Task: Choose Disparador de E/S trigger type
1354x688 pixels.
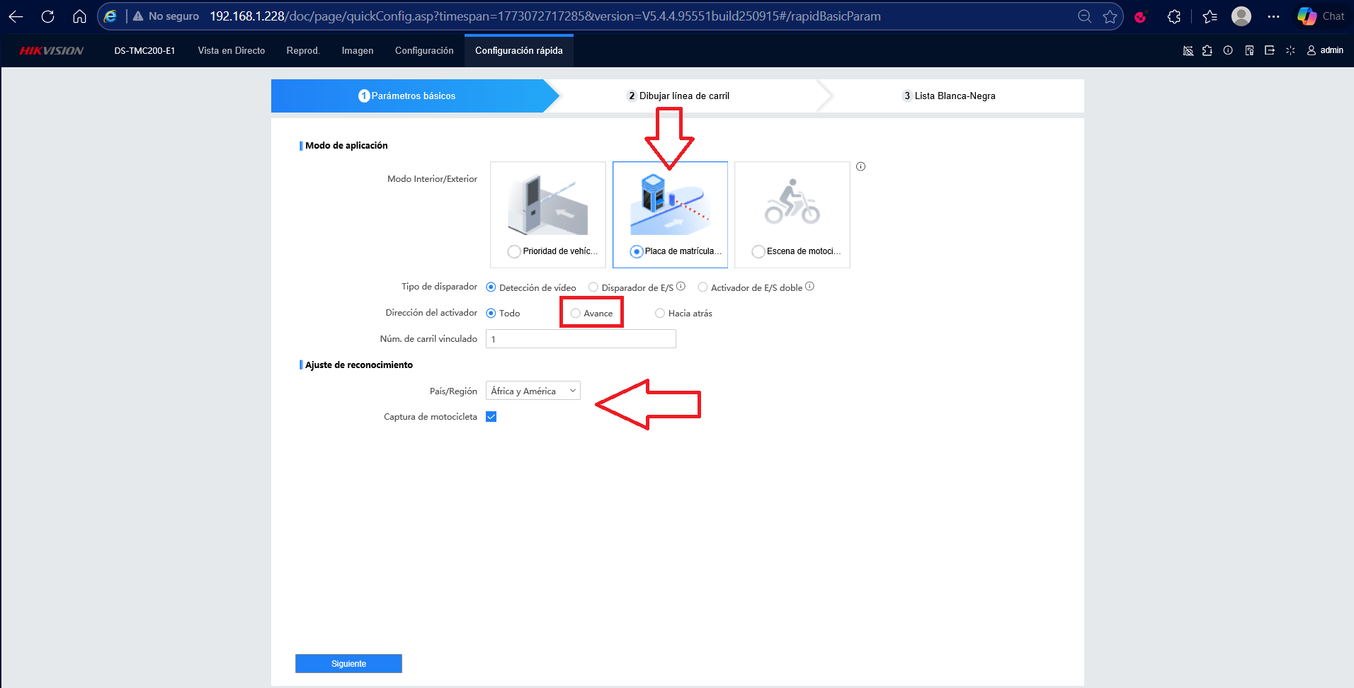Action: coord(593,287)
